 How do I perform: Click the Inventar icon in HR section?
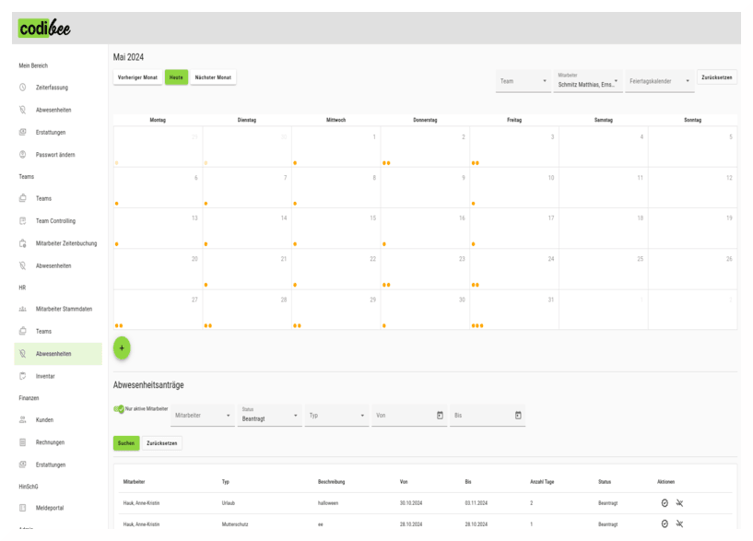22,376
